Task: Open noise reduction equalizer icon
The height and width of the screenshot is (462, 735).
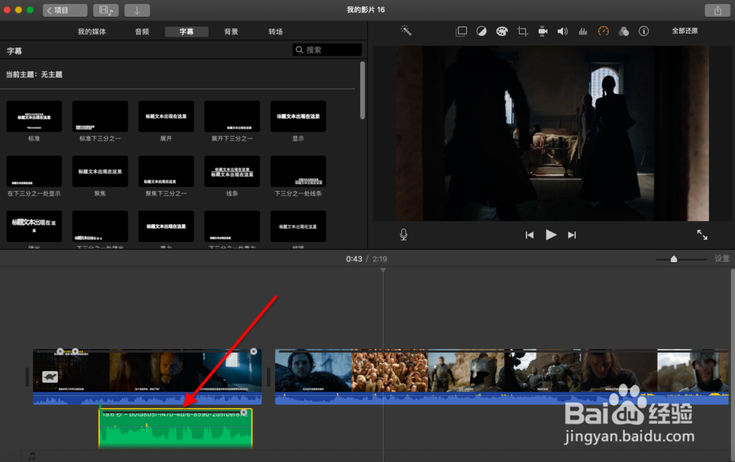Action: [x=583, y=32]
